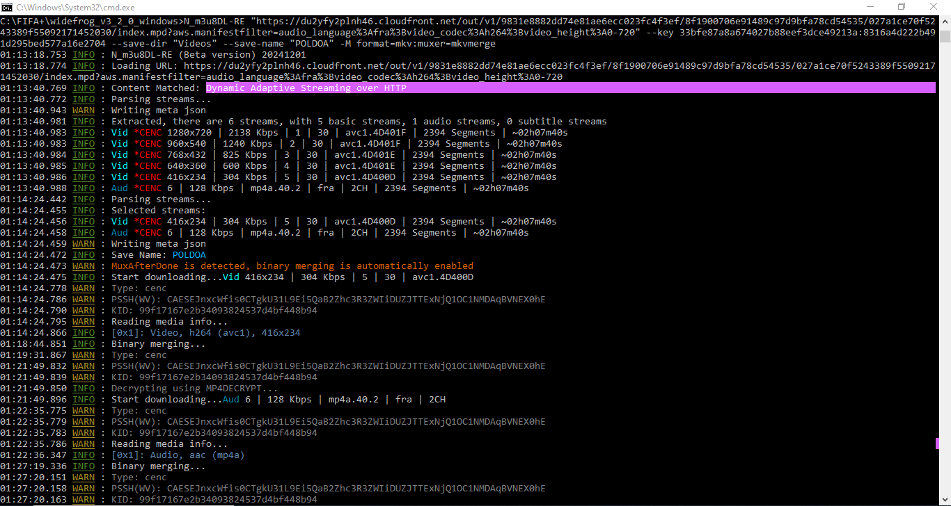The width and height of the screenshot is (951, 506).
Task: Click Binary merging at 01:18:44.851
Action: coord(159,343)
